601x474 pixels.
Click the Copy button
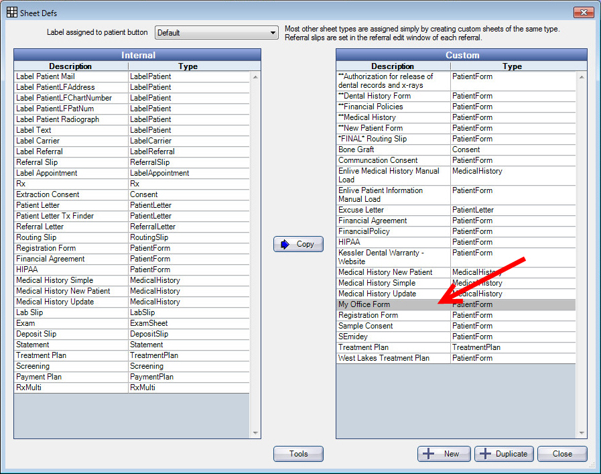click(298, 244)
